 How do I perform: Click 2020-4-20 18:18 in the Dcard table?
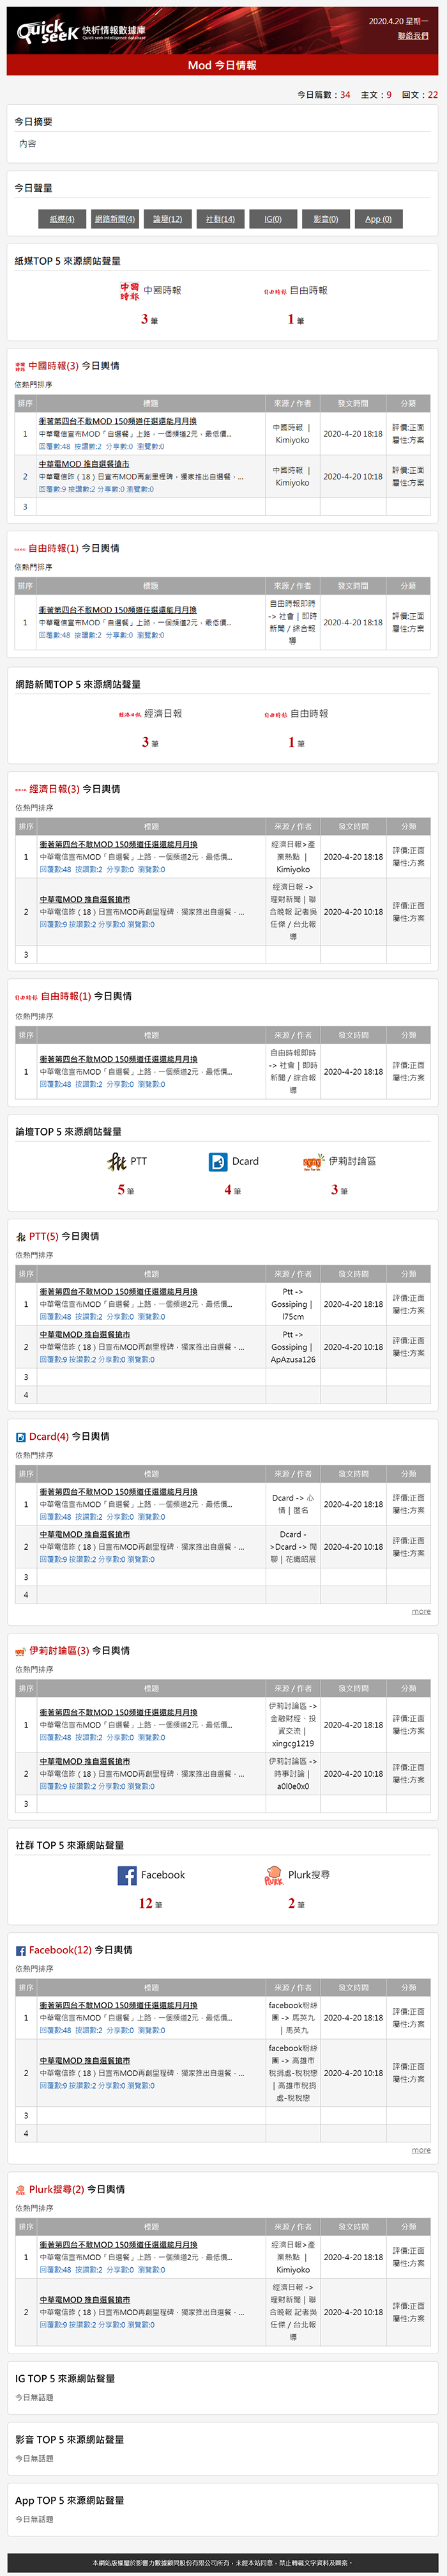(353, 1504)
